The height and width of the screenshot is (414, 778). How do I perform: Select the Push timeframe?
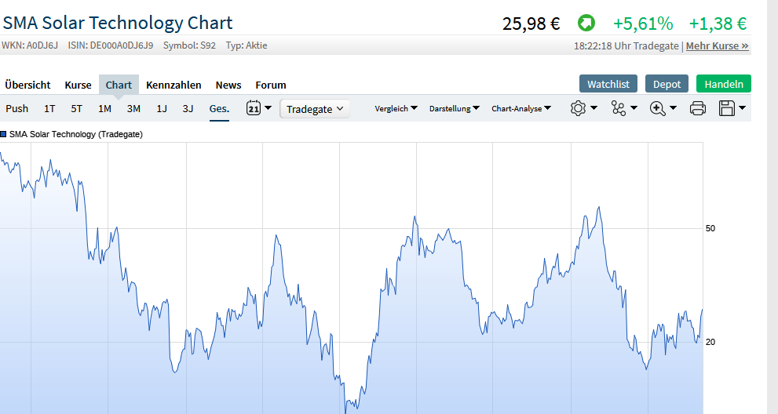coord(16,108)
